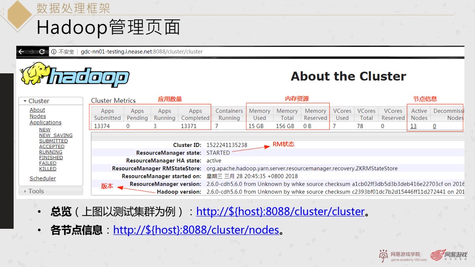Show applications in RUNNING state
This screenshot has width=475, height=267.
pyautogui.click(x=51, y=152)
